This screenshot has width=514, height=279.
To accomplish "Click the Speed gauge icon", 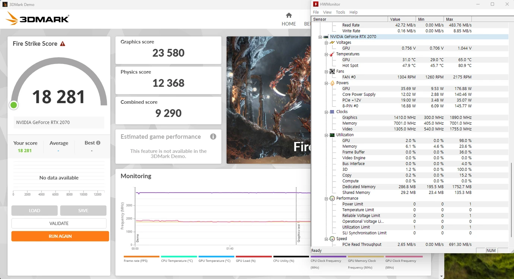I will point(332,239).
